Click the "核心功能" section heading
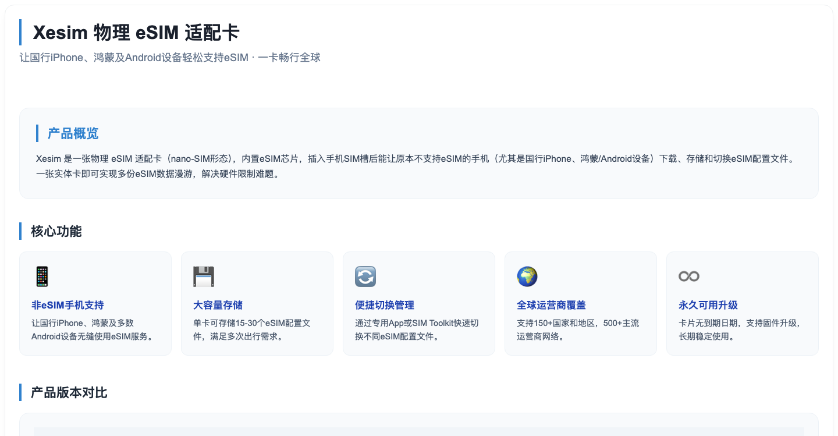 point(56,231)
